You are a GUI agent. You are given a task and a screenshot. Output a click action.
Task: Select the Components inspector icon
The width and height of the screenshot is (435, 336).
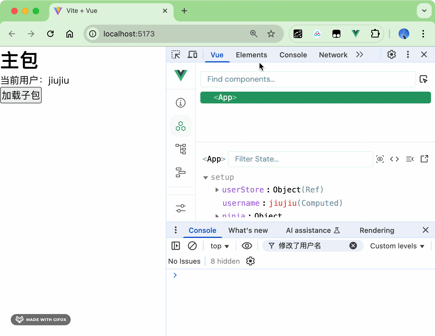tap(181, 126)
